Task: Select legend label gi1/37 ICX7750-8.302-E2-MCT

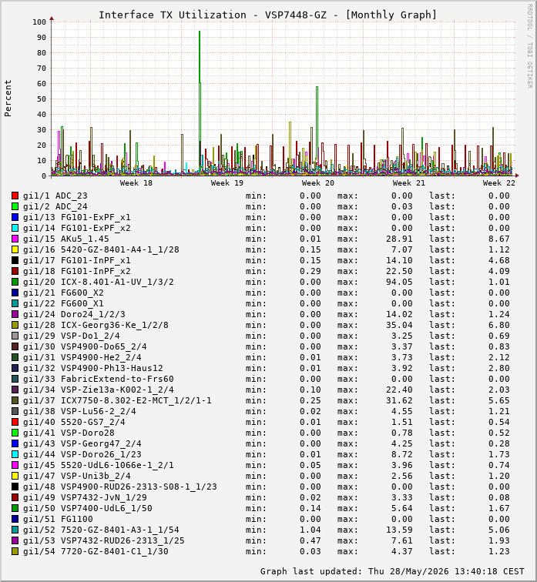Action: 117,400
